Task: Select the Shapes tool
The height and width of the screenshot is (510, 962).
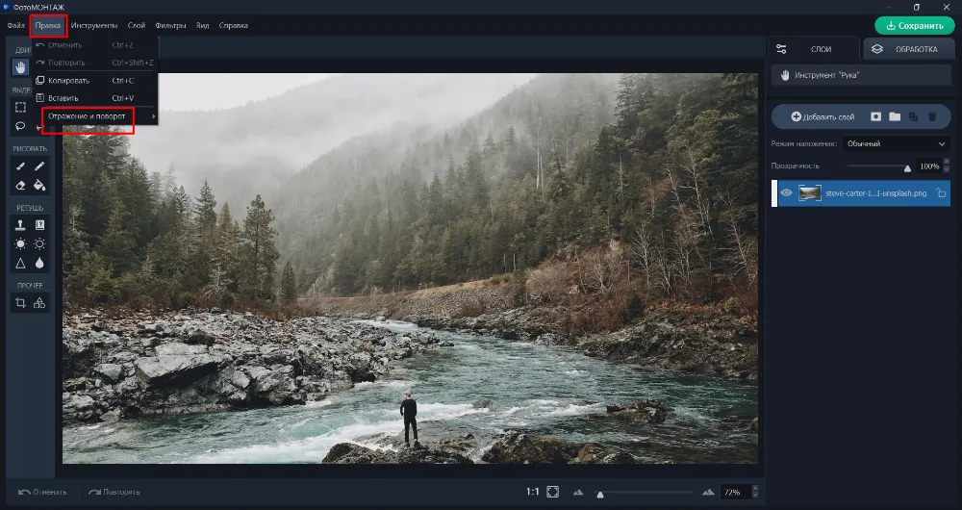Action: (39, 303)
